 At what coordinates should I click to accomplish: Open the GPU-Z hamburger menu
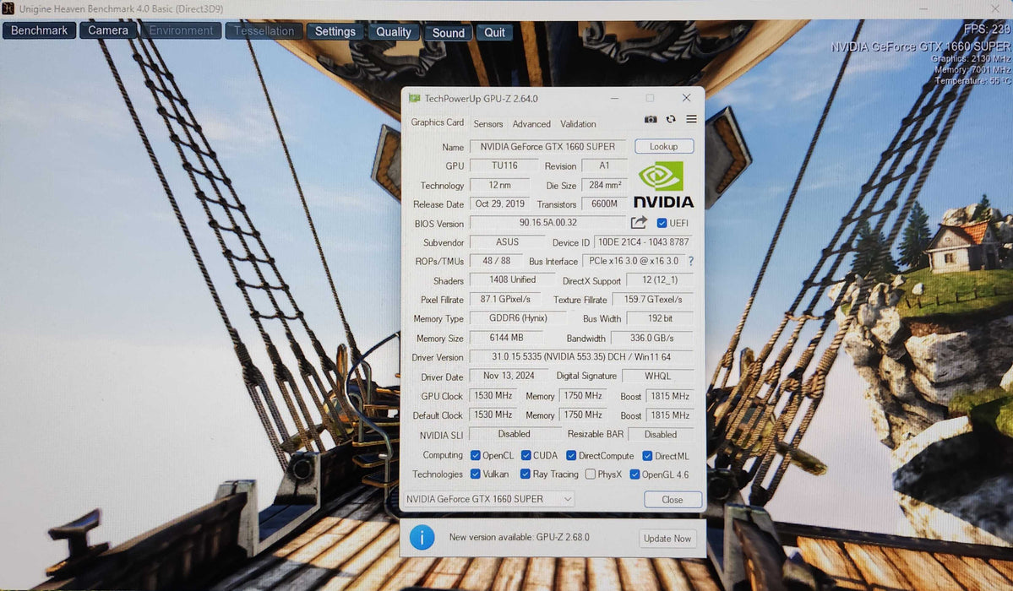pyautogui.click(x=691, y=120)
